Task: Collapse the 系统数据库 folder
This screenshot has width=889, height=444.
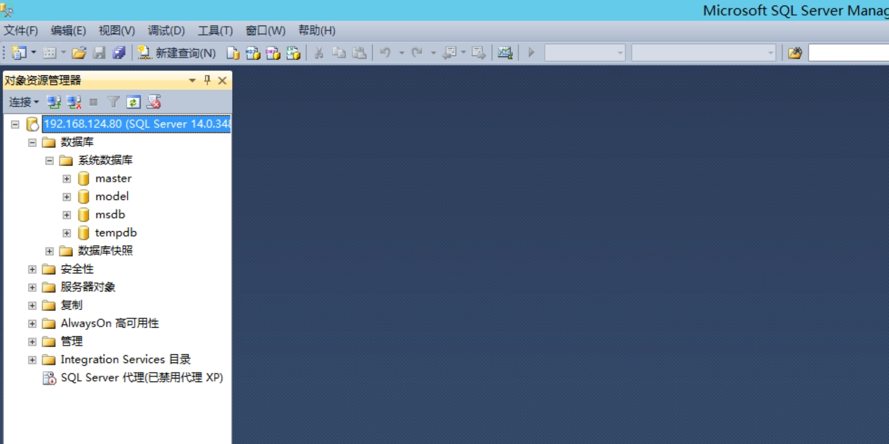Action: 49,160
